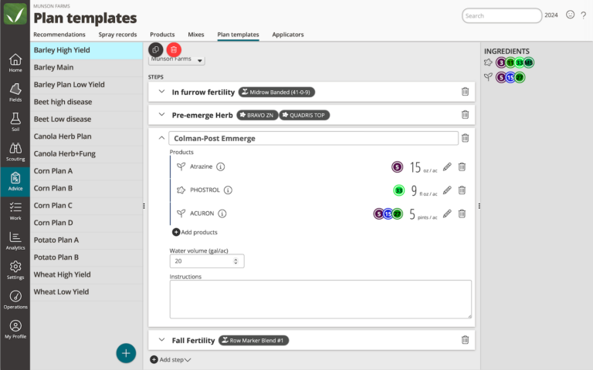
Task: Collapse the Colman-Post Emmerge step
Action: point(161,138)
